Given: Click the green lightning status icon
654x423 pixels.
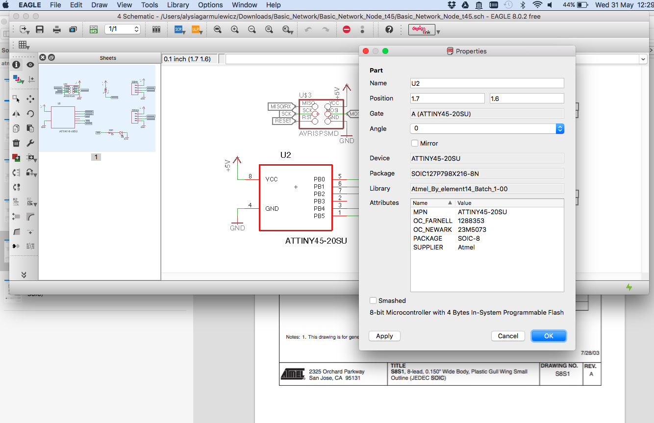Looking at the screenshot, I should (629, 287).
